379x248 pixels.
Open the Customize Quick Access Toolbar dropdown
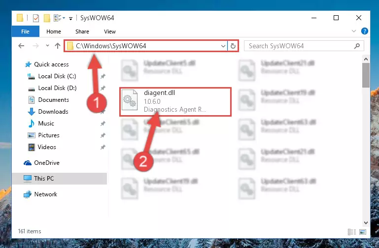pos(70,18)
